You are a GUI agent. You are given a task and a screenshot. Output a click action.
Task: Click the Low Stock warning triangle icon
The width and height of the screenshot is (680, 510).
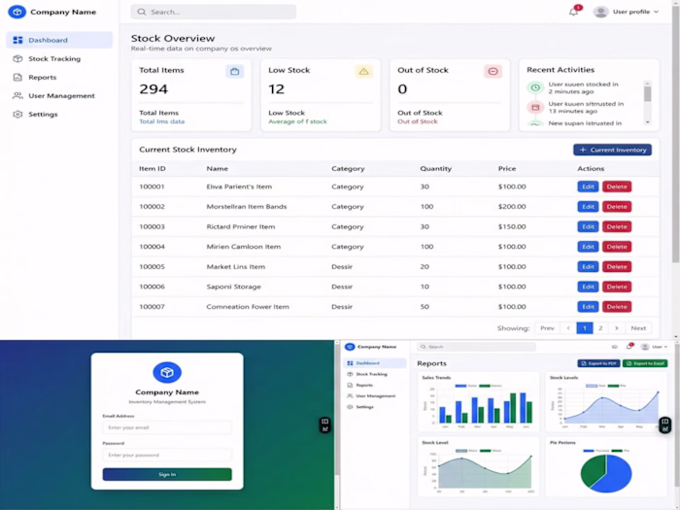(364, 72)
